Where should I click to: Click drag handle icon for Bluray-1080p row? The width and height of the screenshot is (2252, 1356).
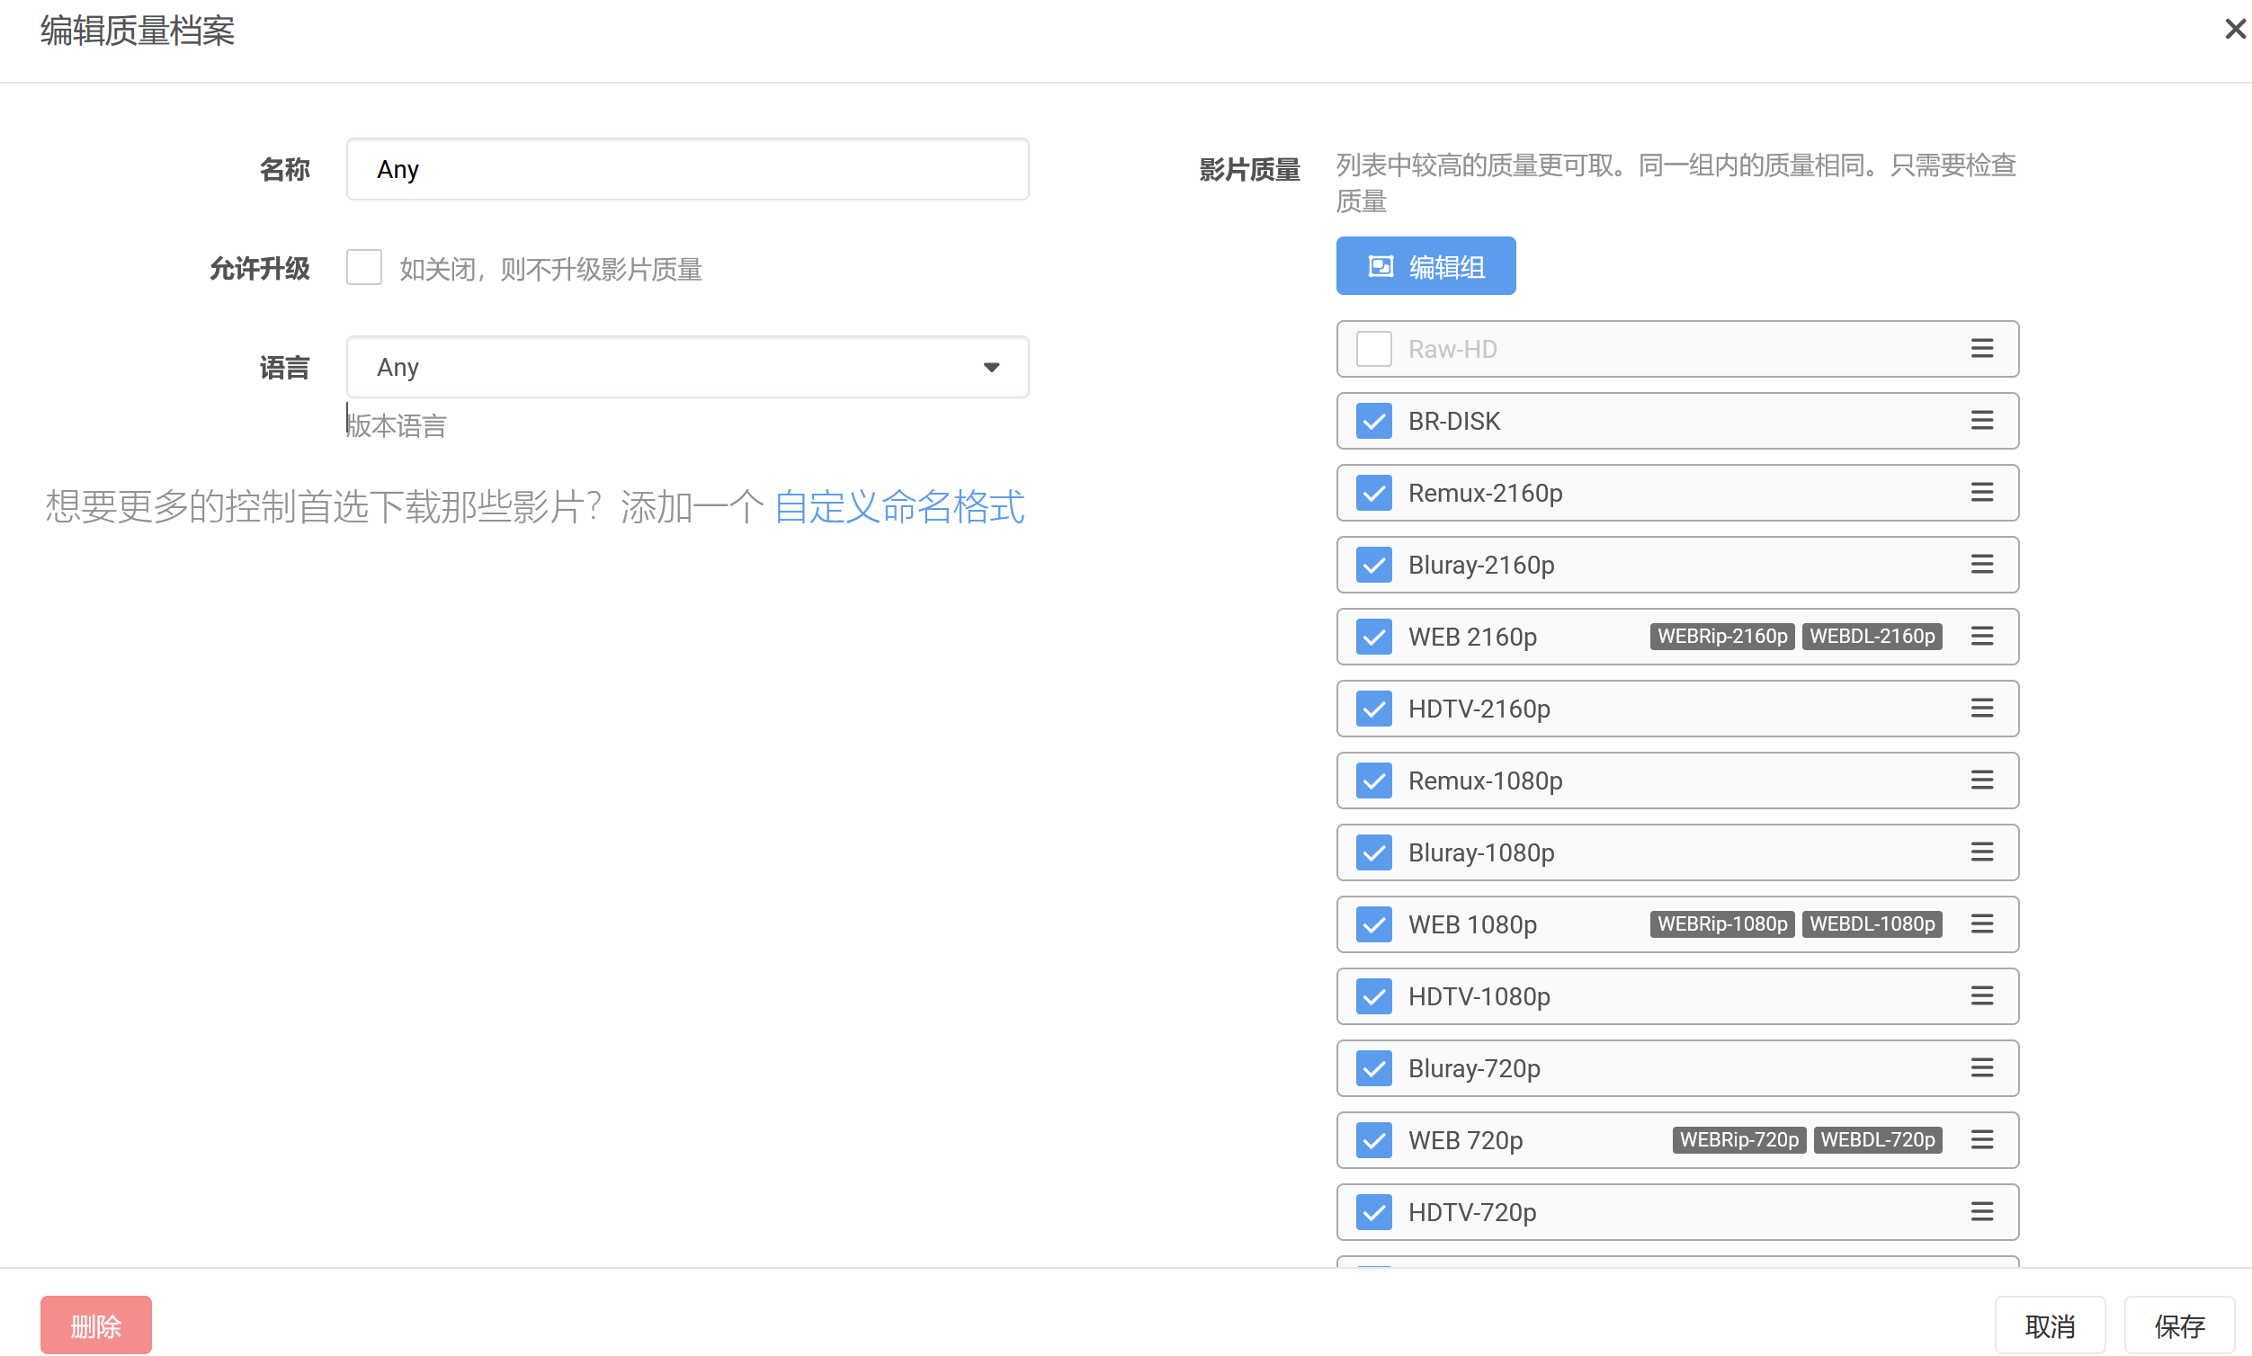(x=1981, y=852)
